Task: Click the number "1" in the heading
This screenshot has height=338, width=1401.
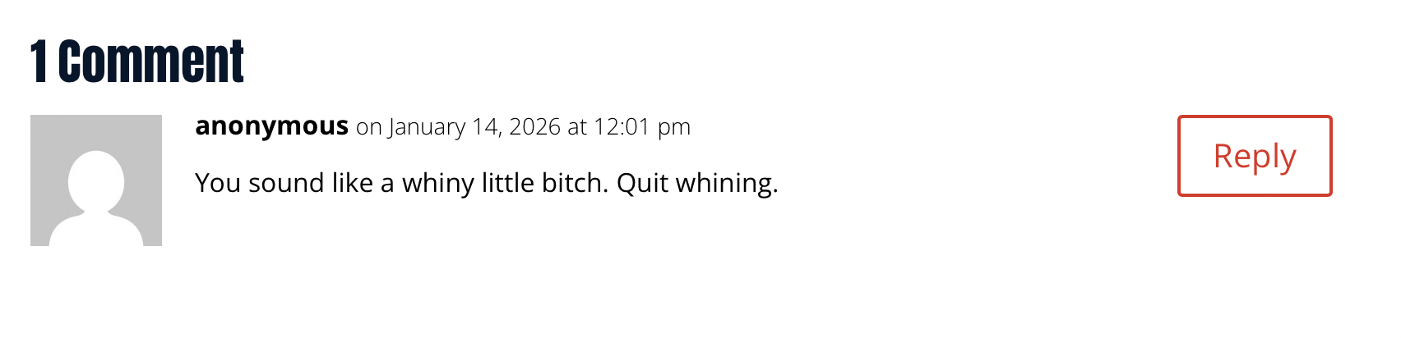Action: (39, 62)
